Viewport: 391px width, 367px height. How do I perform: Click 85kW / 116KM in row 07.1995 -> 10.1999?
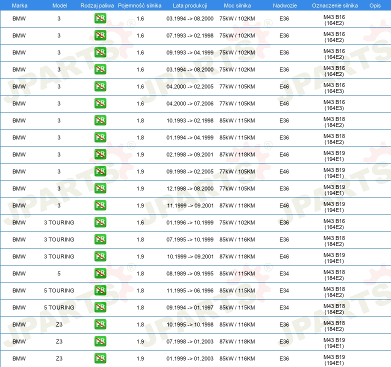[x=237, y=239]
